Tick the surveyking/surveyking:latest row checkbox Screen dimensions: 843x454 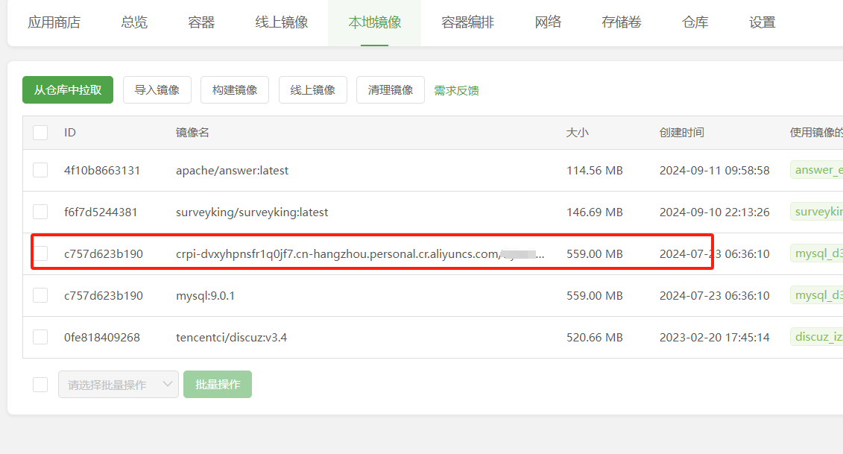point(40,212)
